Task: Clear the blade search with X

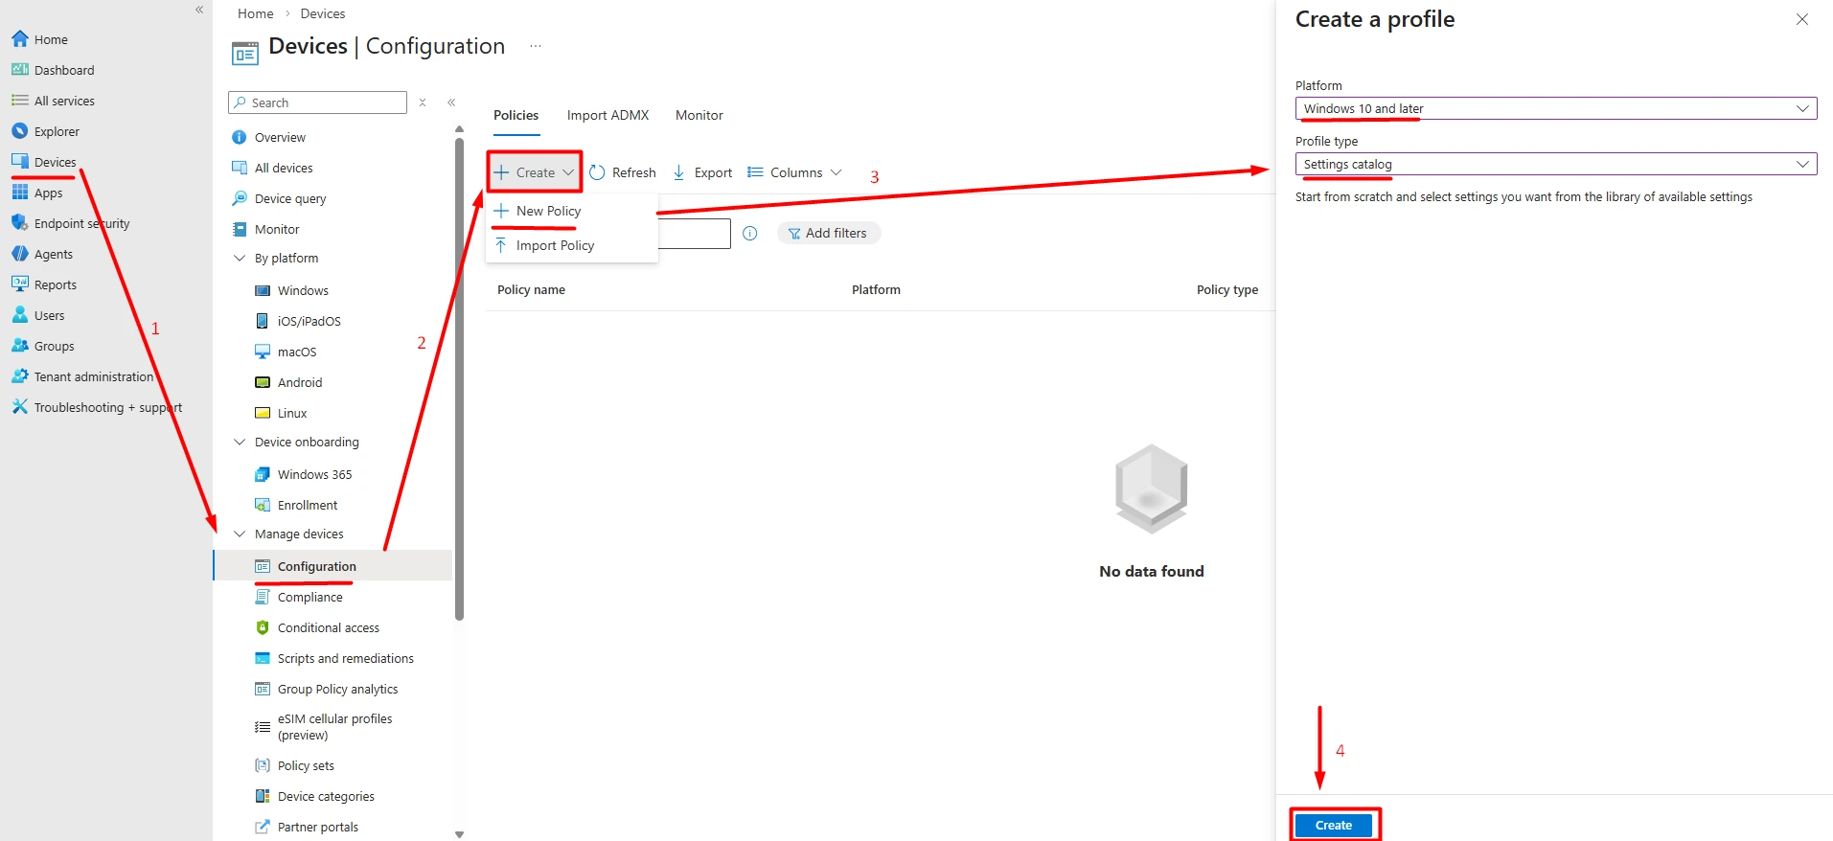Action: tap(423, 102)
